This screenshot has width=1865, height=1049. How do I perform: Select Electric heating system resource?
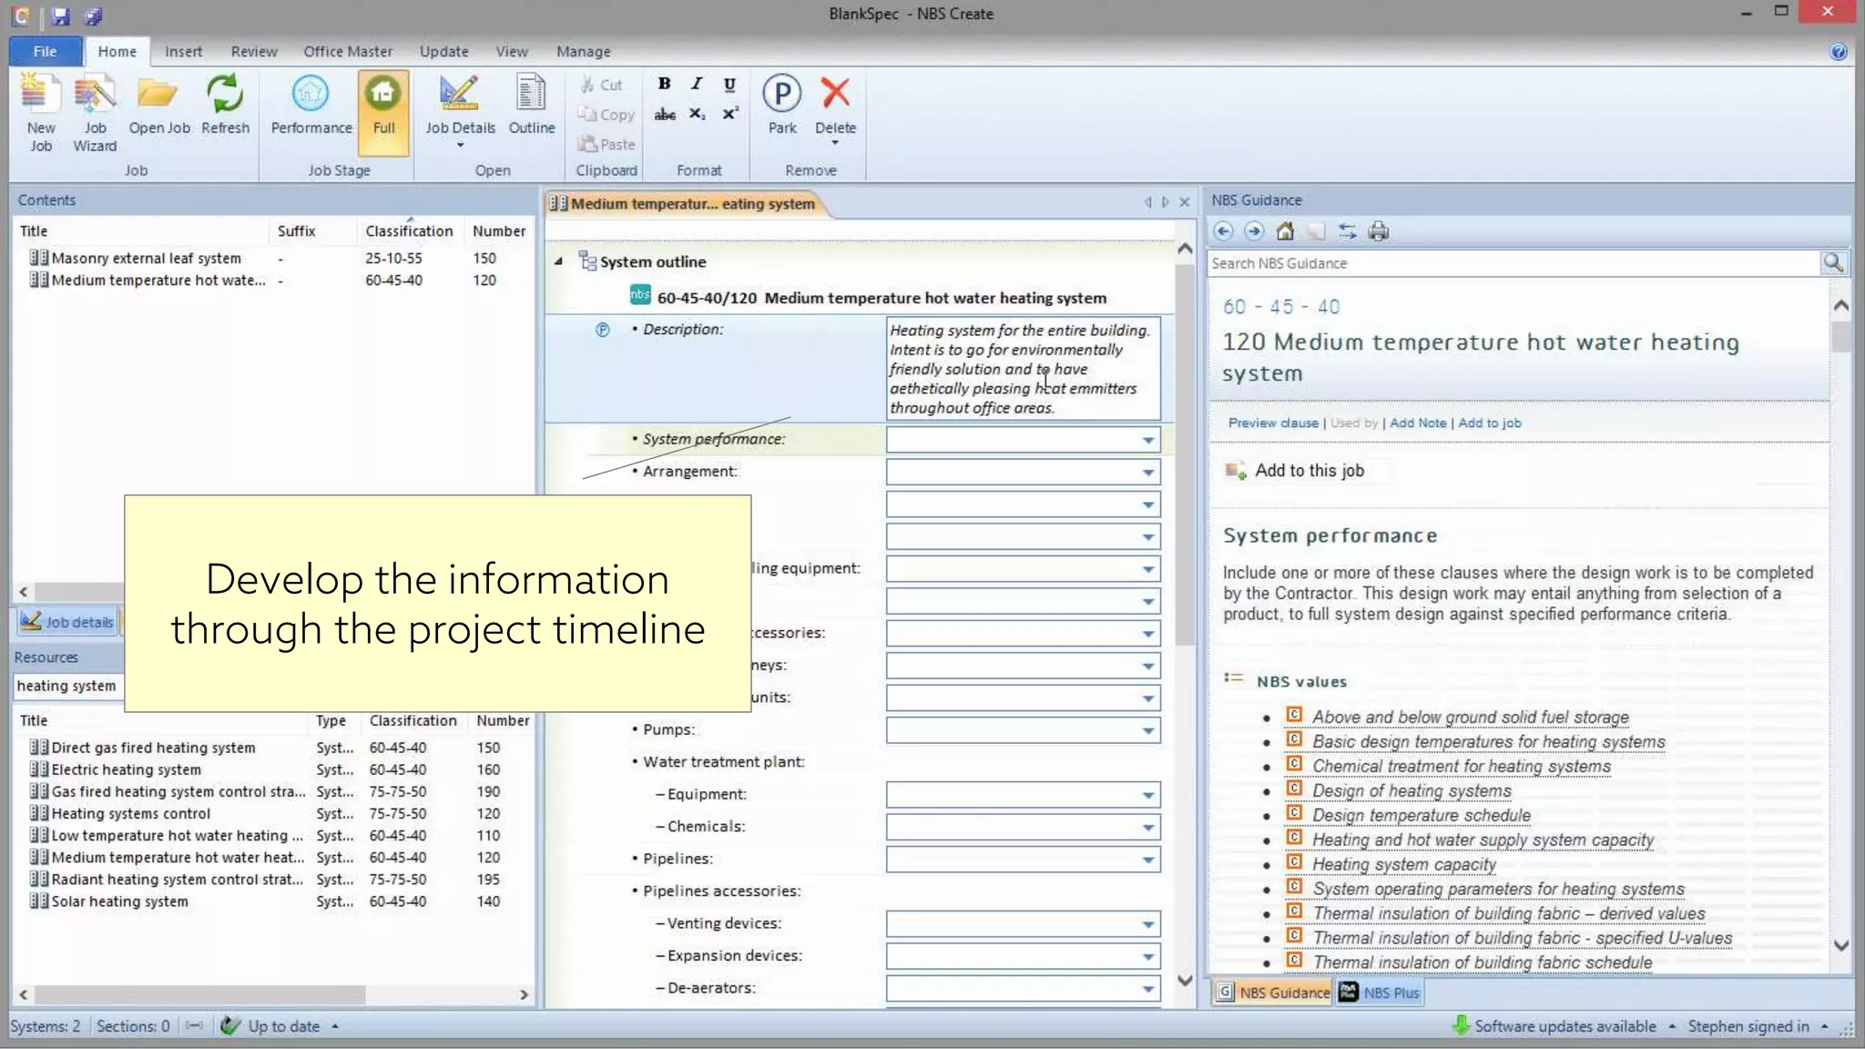[271, 769]
